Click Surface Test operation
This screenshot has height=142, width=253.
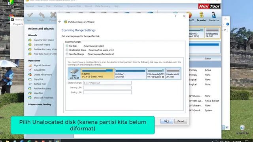40,84
